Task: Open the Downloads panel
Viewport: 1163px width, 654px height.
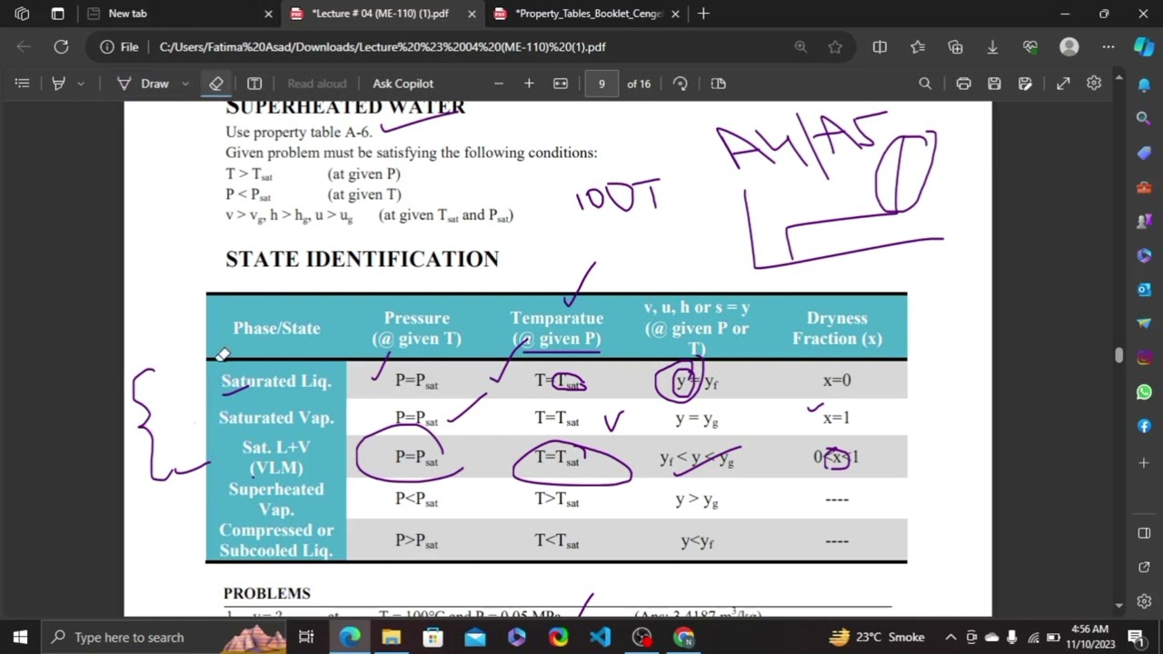Action: 992,46
